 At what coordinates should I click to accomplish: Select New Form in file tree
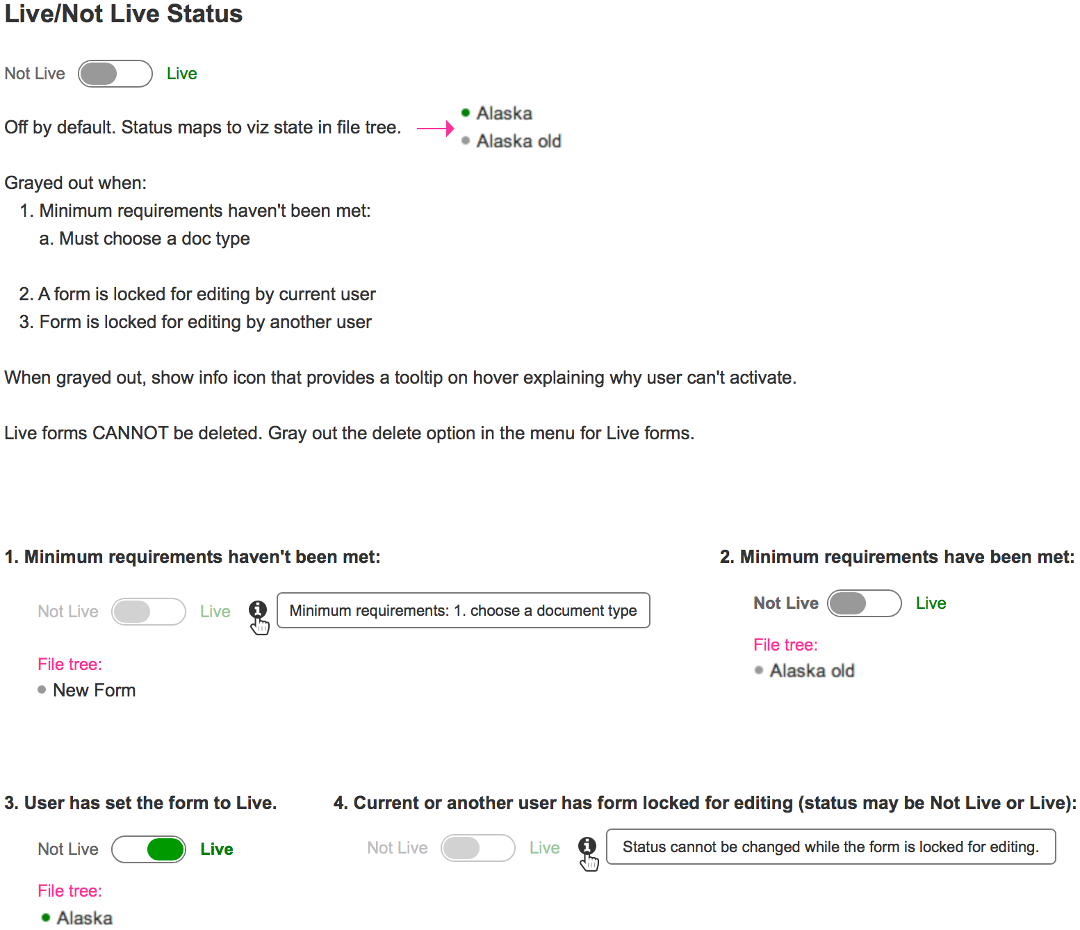point(95,690)
